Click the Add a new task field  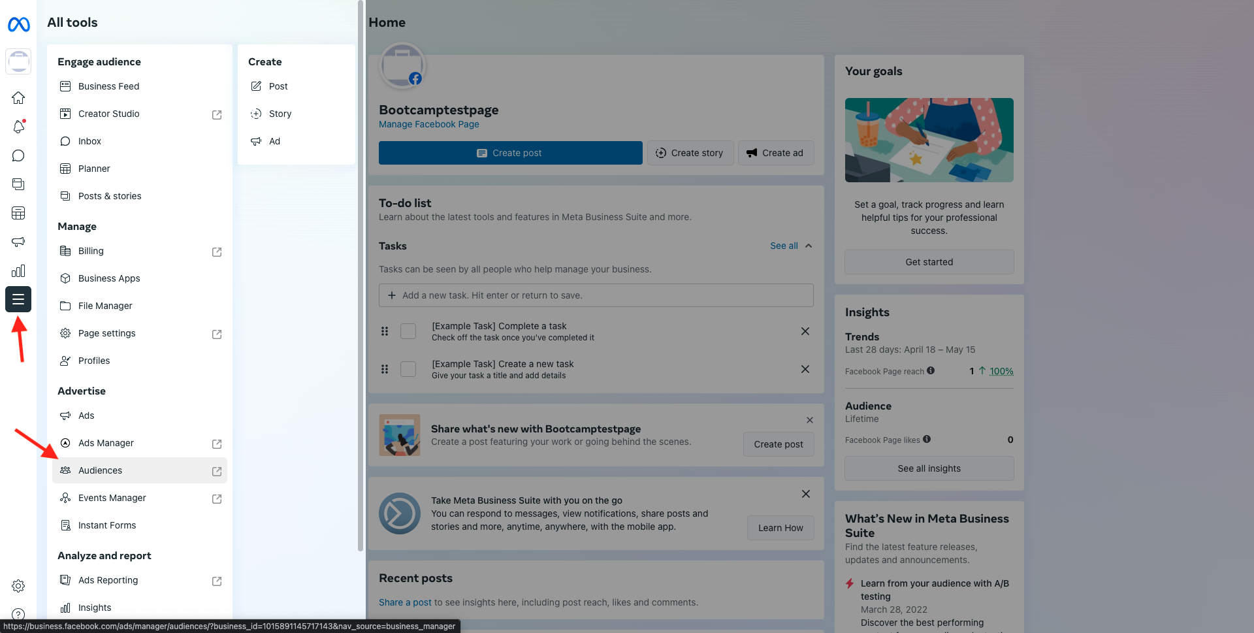pyautogui.click(x=596, y=295)
